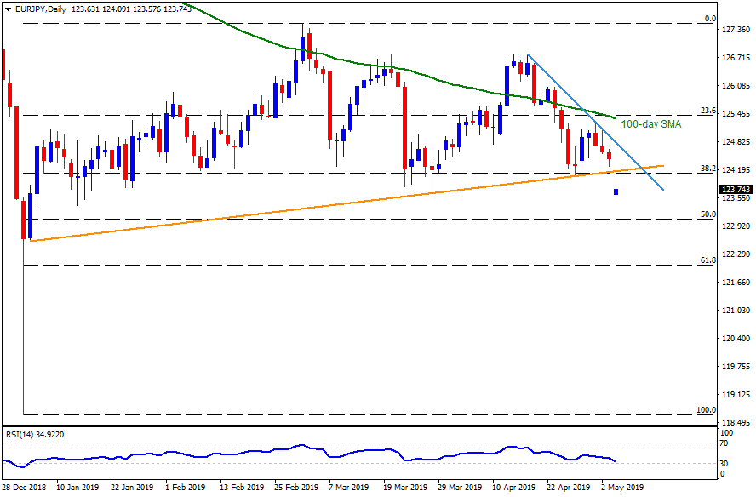Click the RSI(14) indicator label
The image size is (756, 497).
coord(20,434)
